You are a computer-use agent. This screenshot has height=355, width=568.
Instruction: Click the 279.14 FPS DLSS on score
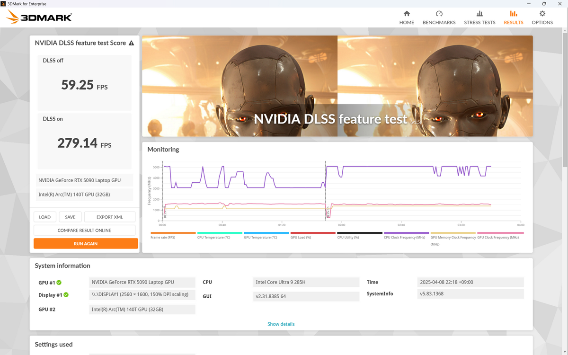click(x=84, y=143)
